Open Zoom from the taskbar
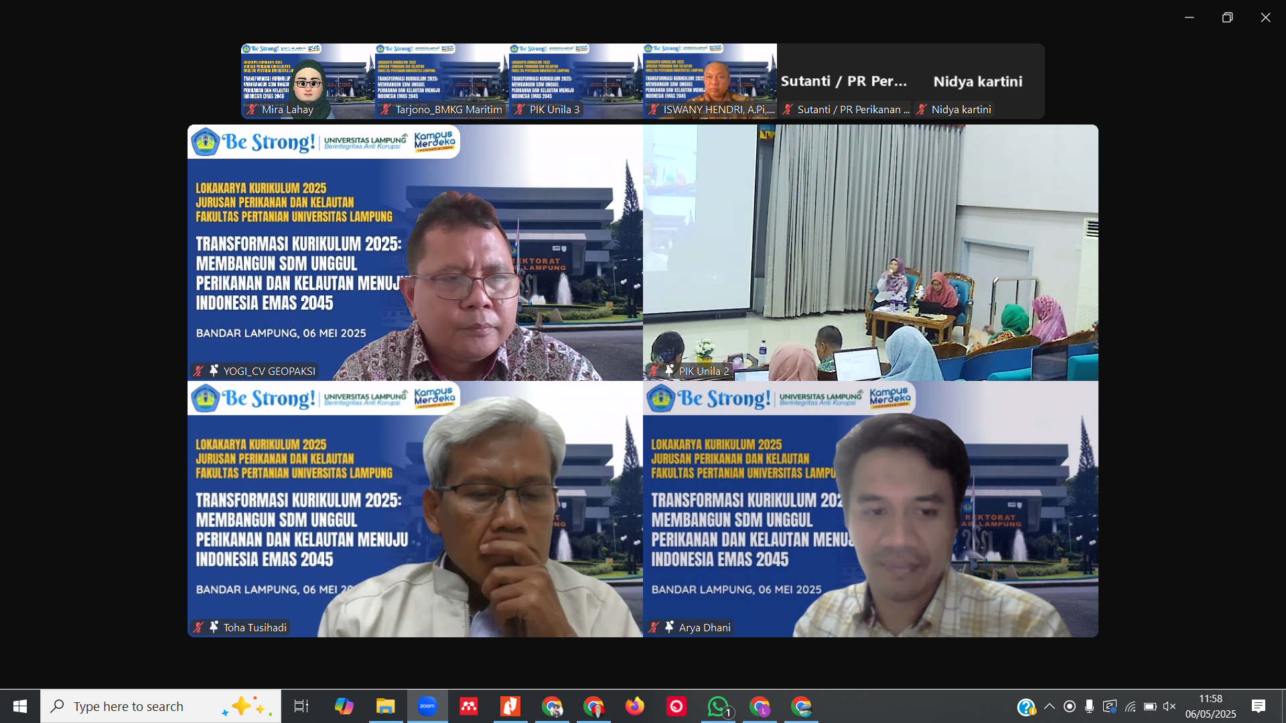The image size is (1286, 723). coord(427,706)
